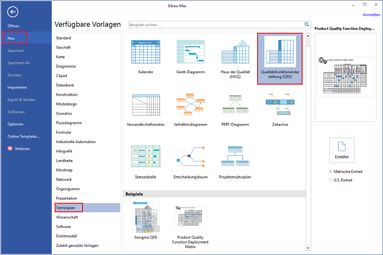Open Export & Senden
The image size is (383, 255).
coord(21,99)
